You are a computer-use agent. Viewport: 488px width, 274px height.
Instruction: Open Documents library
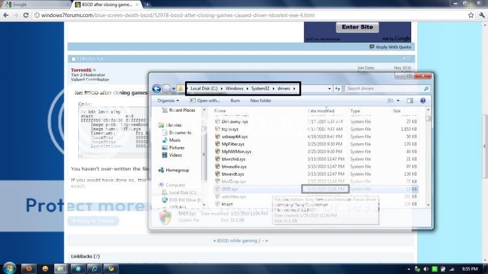(177, 132)
